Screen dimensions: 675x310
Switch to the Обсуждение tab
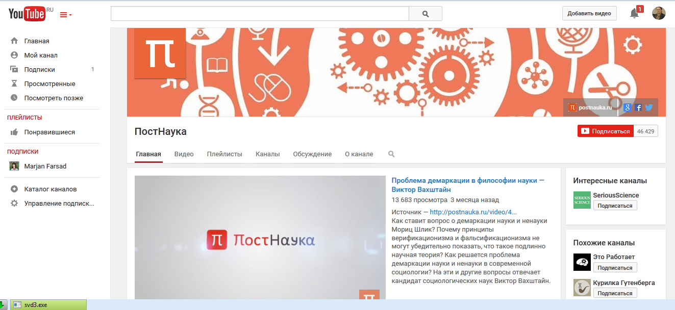point(312,154)
